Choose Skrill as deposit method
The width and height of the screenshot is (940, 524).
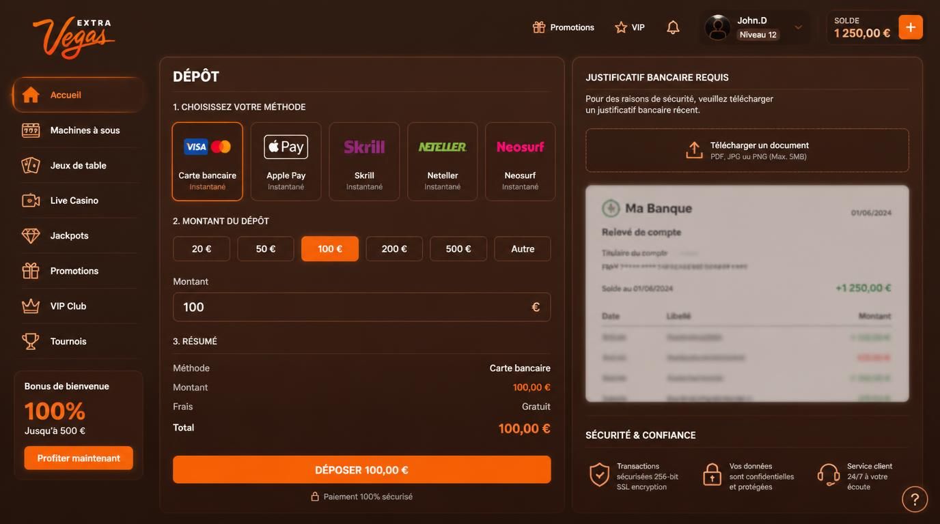pyautogui.click(x=364, y=162)
